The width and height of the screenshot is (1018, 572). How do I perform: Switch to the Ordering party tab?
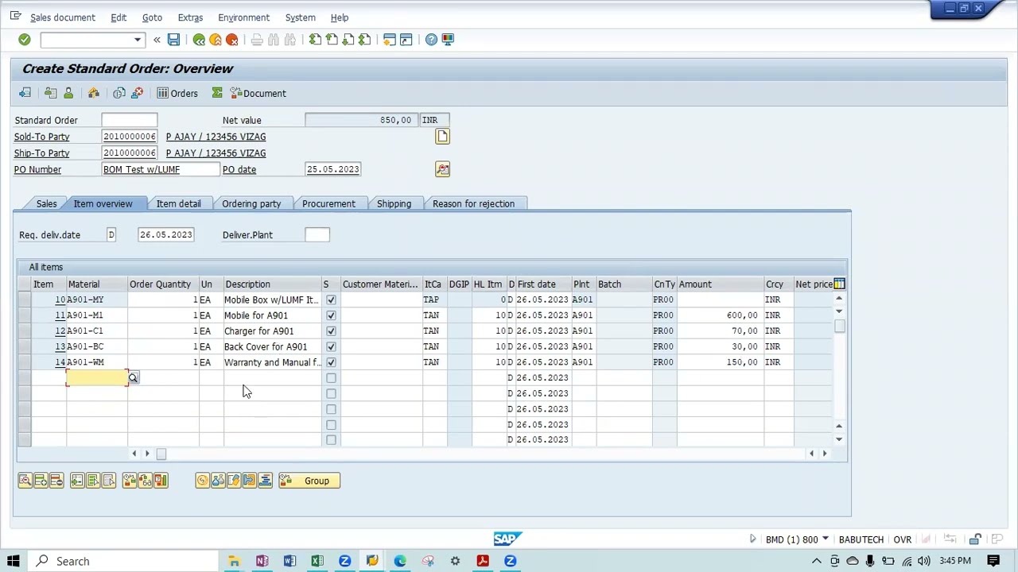(x=251, y=204)
